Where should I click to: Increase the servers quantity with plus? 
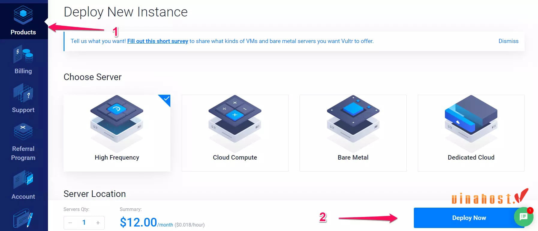click(x=98, y=223)
